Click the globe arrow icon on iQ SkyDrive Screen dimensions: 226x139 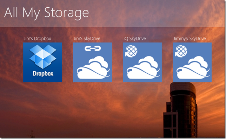click(131, 51)
